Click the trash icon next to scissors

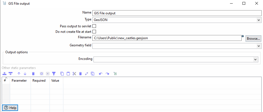(80, 73)
